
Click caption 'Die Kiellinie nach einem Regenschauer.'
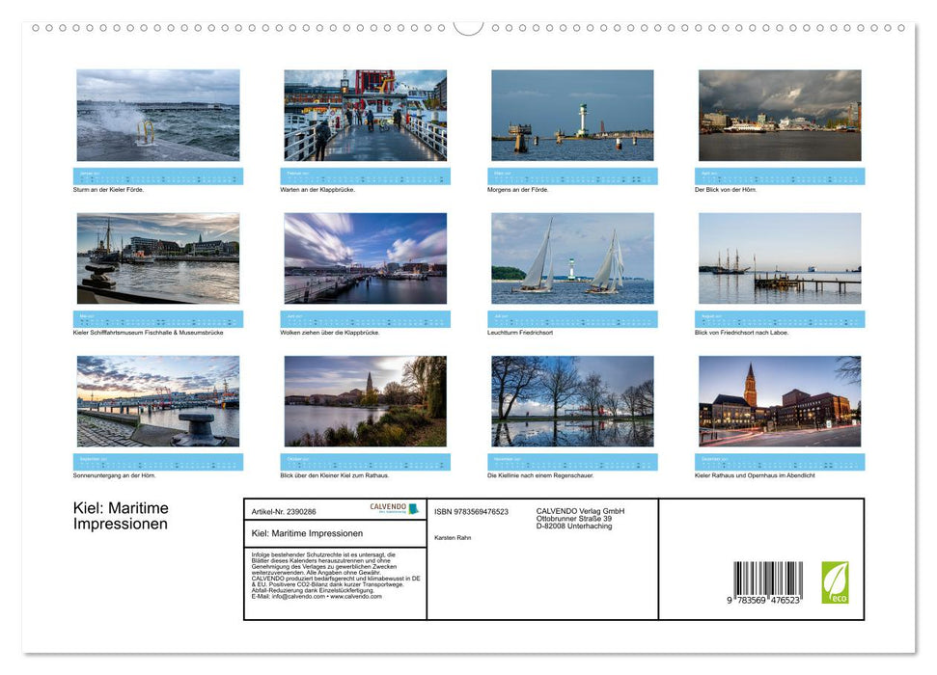click(540, 476)
